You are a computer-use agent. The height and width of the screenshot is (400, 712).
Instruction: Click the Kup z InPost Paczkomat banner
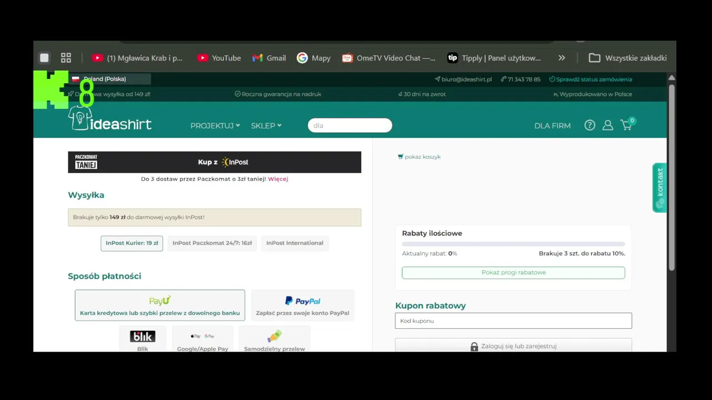[215, 162]
